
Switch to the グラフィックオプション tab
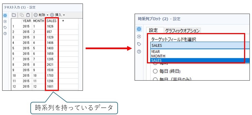coord(182,31)
